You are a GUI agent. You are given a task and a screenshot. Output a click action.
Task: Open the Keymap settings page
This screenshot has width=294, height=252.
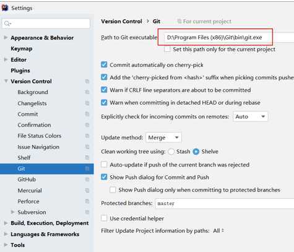(22, 49)
